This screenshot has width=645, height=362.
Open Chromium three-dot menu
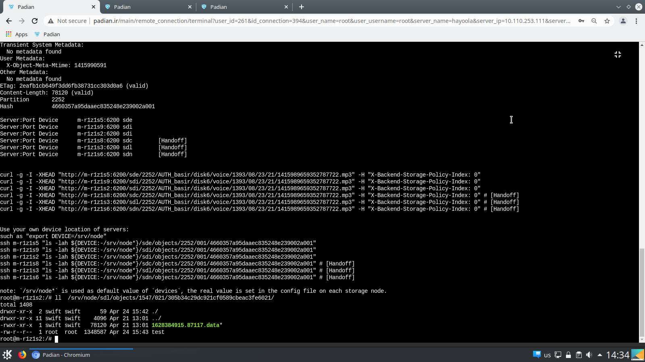[x=636, y=21]
